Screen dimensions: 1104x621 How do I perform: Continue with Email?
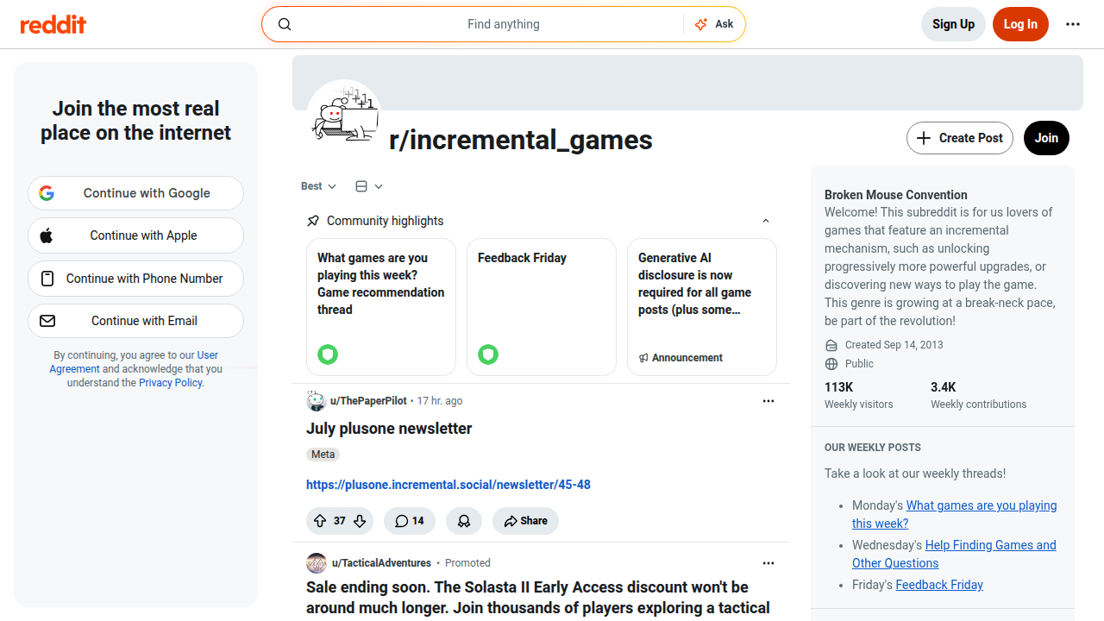point(136,321)
